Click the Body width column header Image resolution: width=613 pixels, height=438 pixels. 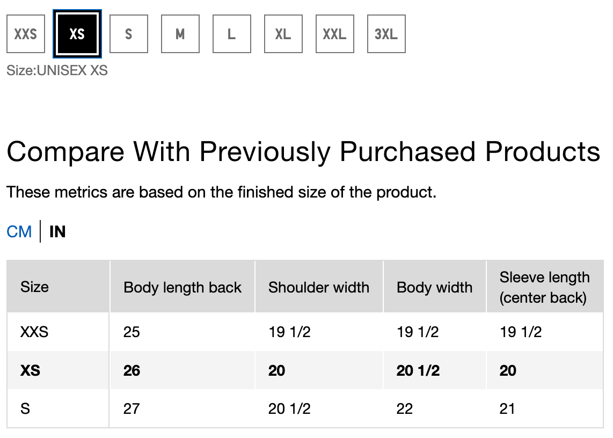434,287
